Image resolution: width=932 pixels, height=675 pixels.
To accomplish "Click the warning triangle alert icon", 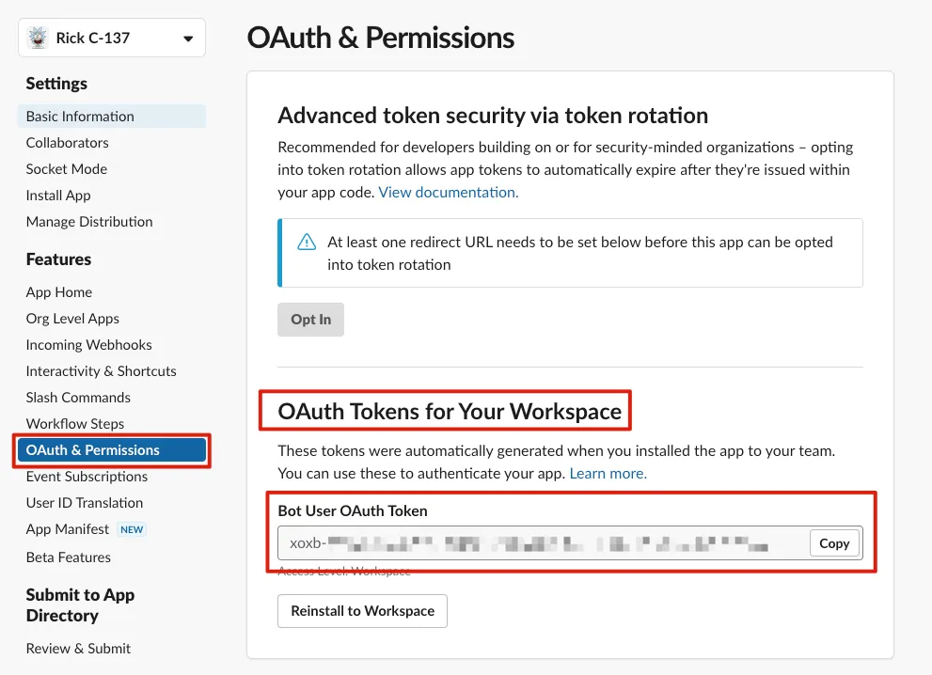I will coord(307,243).
